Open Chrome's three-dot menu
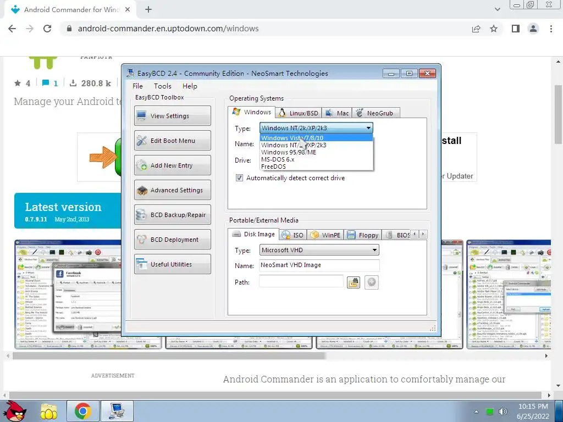The height and width of the screenshot is (422, 563). [x=551, y=29]
